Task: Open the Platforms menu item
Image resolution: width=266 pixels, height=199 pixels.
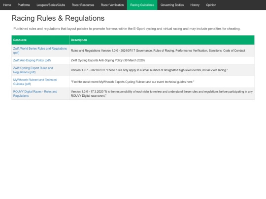Action: (24, 5)
